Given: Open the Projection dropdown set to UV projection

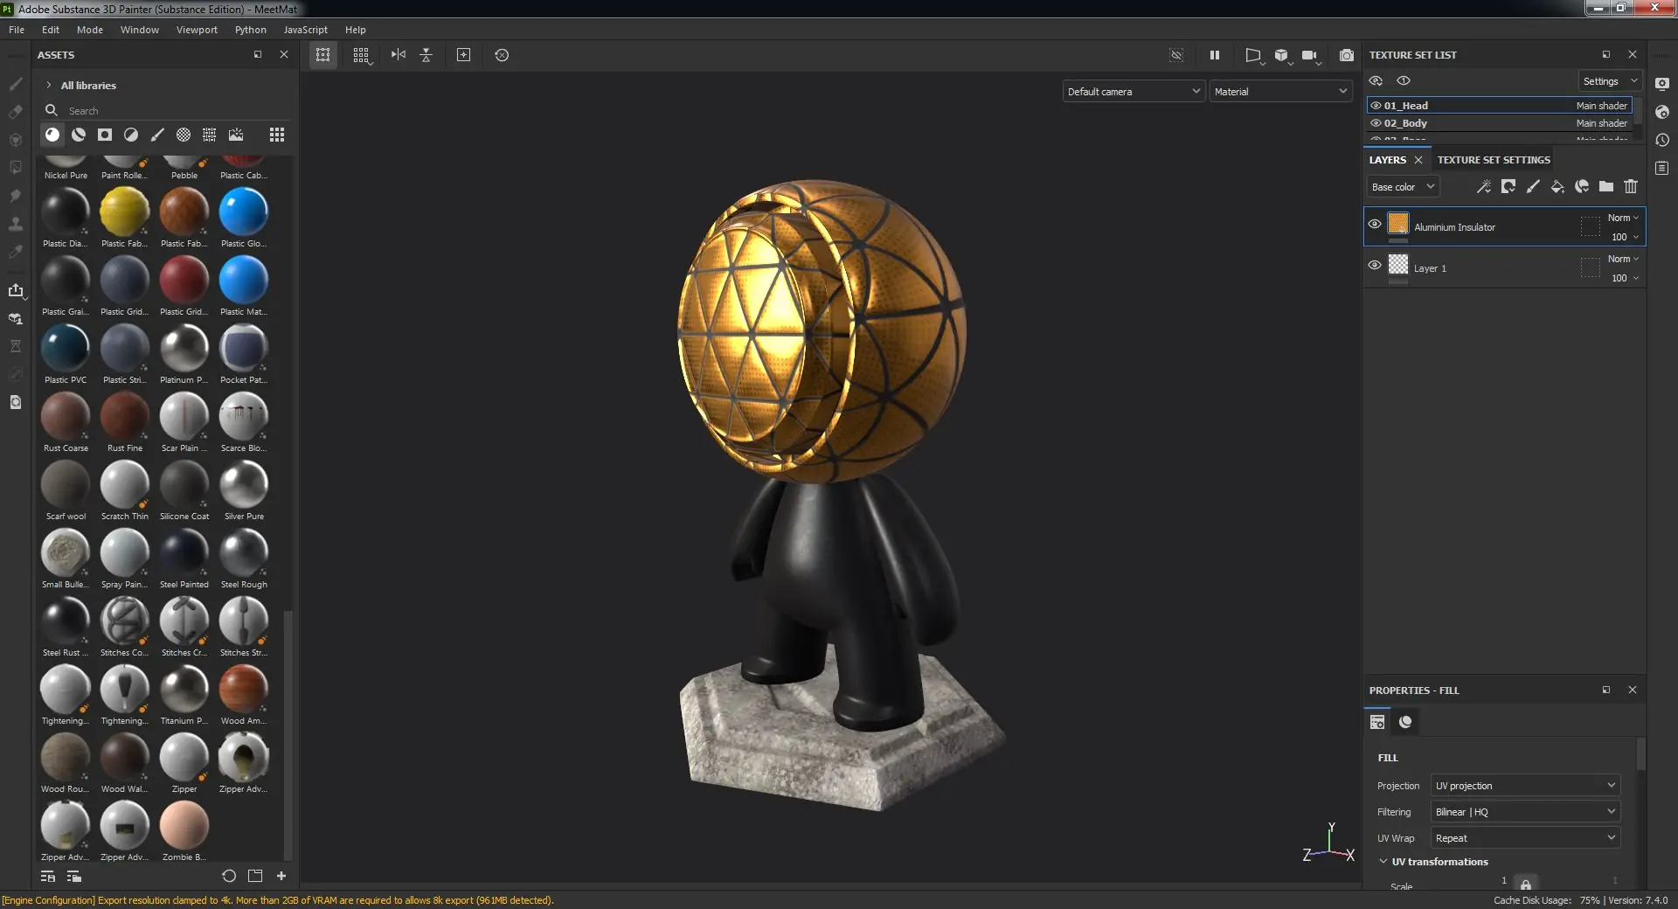Looking at the screenshot, I should pyautogui.click(x=1525, y=785).
